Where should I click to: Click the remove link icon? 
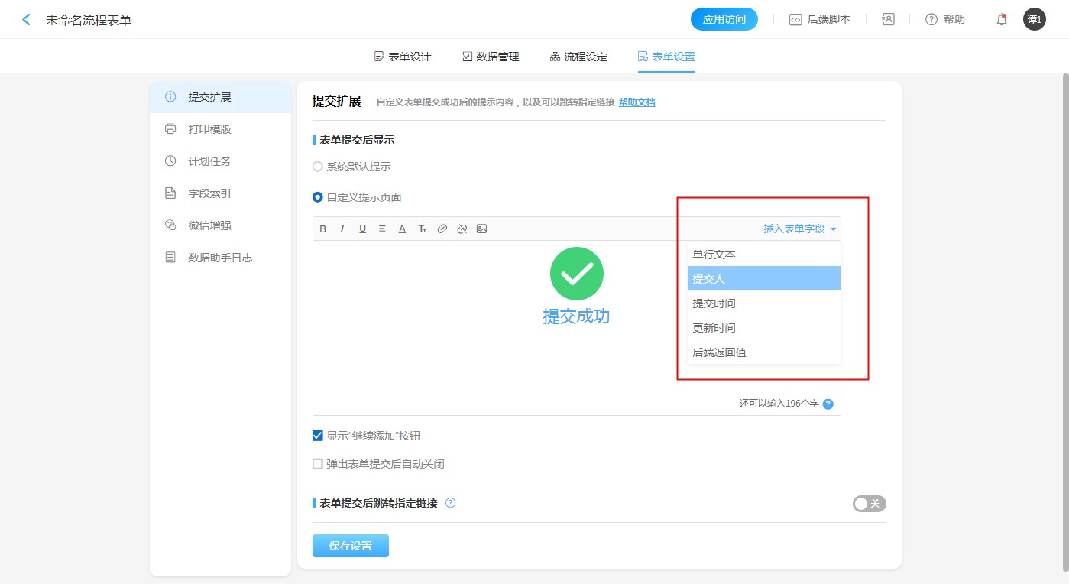[462, 229]
